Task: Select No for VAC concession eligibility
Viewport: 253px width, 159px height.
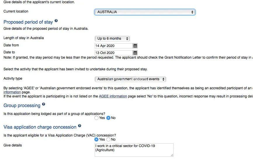Action: pos(108,139)
